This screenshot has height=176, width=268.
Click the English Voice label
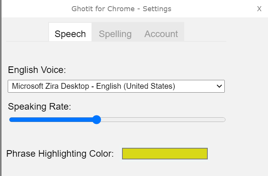[x=37, y=70]
